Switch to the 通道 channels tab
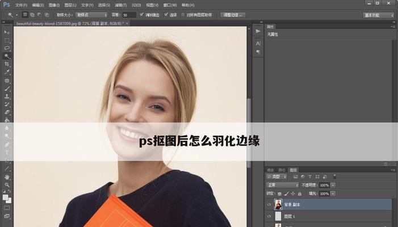The height and width of the screenshot is (227, 398). tap(270, 170)
